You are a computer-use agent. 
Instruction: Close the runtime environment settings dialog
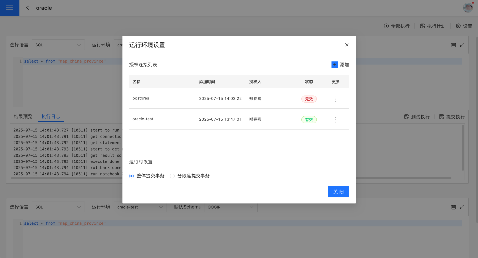pyautogui.click(x=347, y=45)
